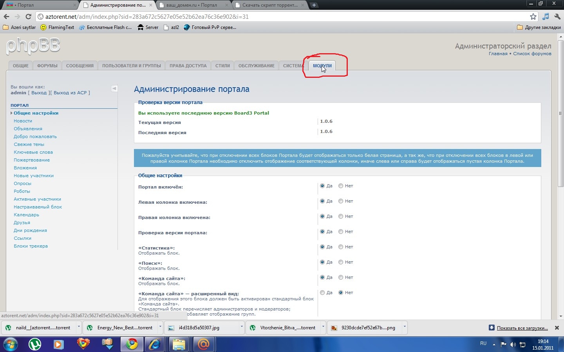
Task: Open the FlamingText bookmark
Action: [57, 27]
